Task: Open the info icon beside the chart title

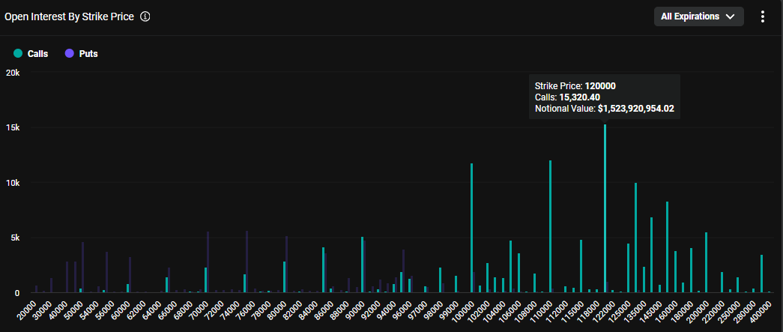Action: [x=145, y=16]
